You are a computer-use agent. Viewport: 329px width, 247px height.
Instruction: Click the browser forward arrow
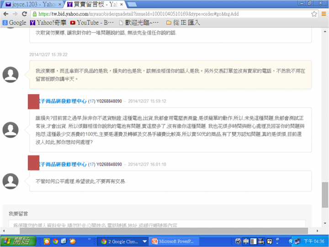pyautogui.click(x=15, y=14)
